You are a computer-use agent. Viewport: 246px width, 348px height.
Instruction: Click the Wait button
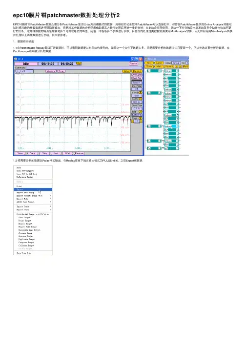click(x=68, y=153)
